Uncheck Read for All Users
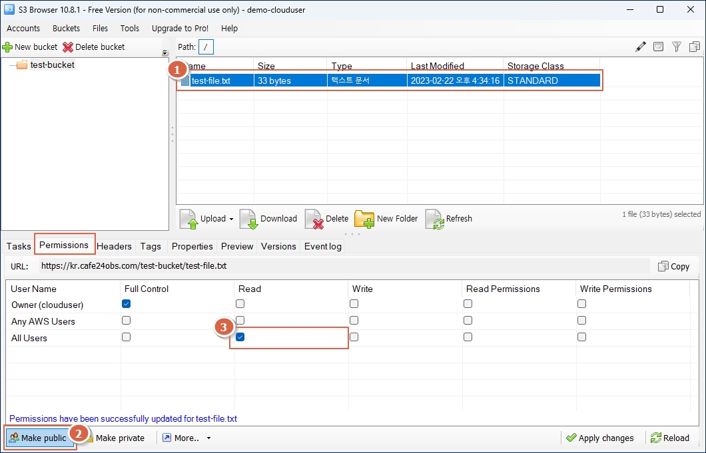 point(240,337)
